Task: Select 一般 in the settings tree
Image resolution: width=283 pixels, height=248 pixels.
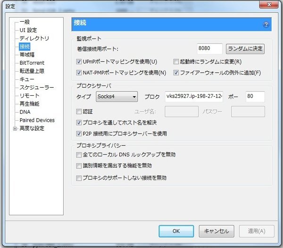Action: [25, 22]
